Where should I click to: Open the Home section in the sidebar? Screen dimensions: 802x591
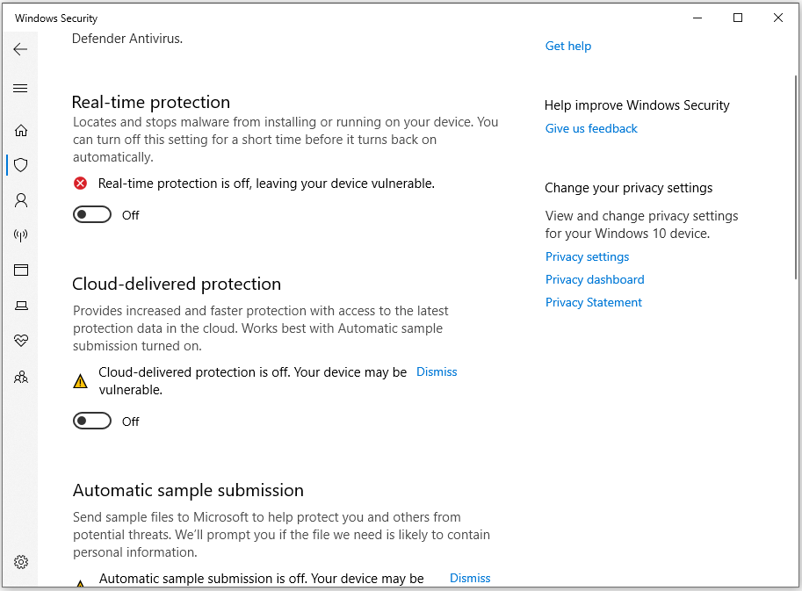coord(20,129)
